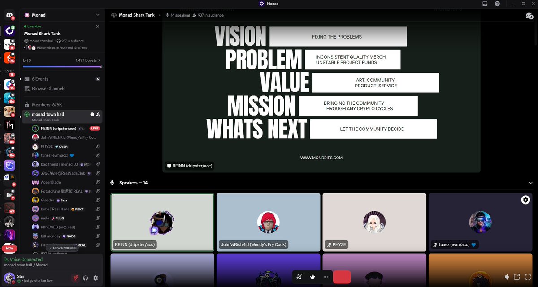Focus PHYSE speaker tile
The height and width of the screenshot is (287, 538).
374,222
